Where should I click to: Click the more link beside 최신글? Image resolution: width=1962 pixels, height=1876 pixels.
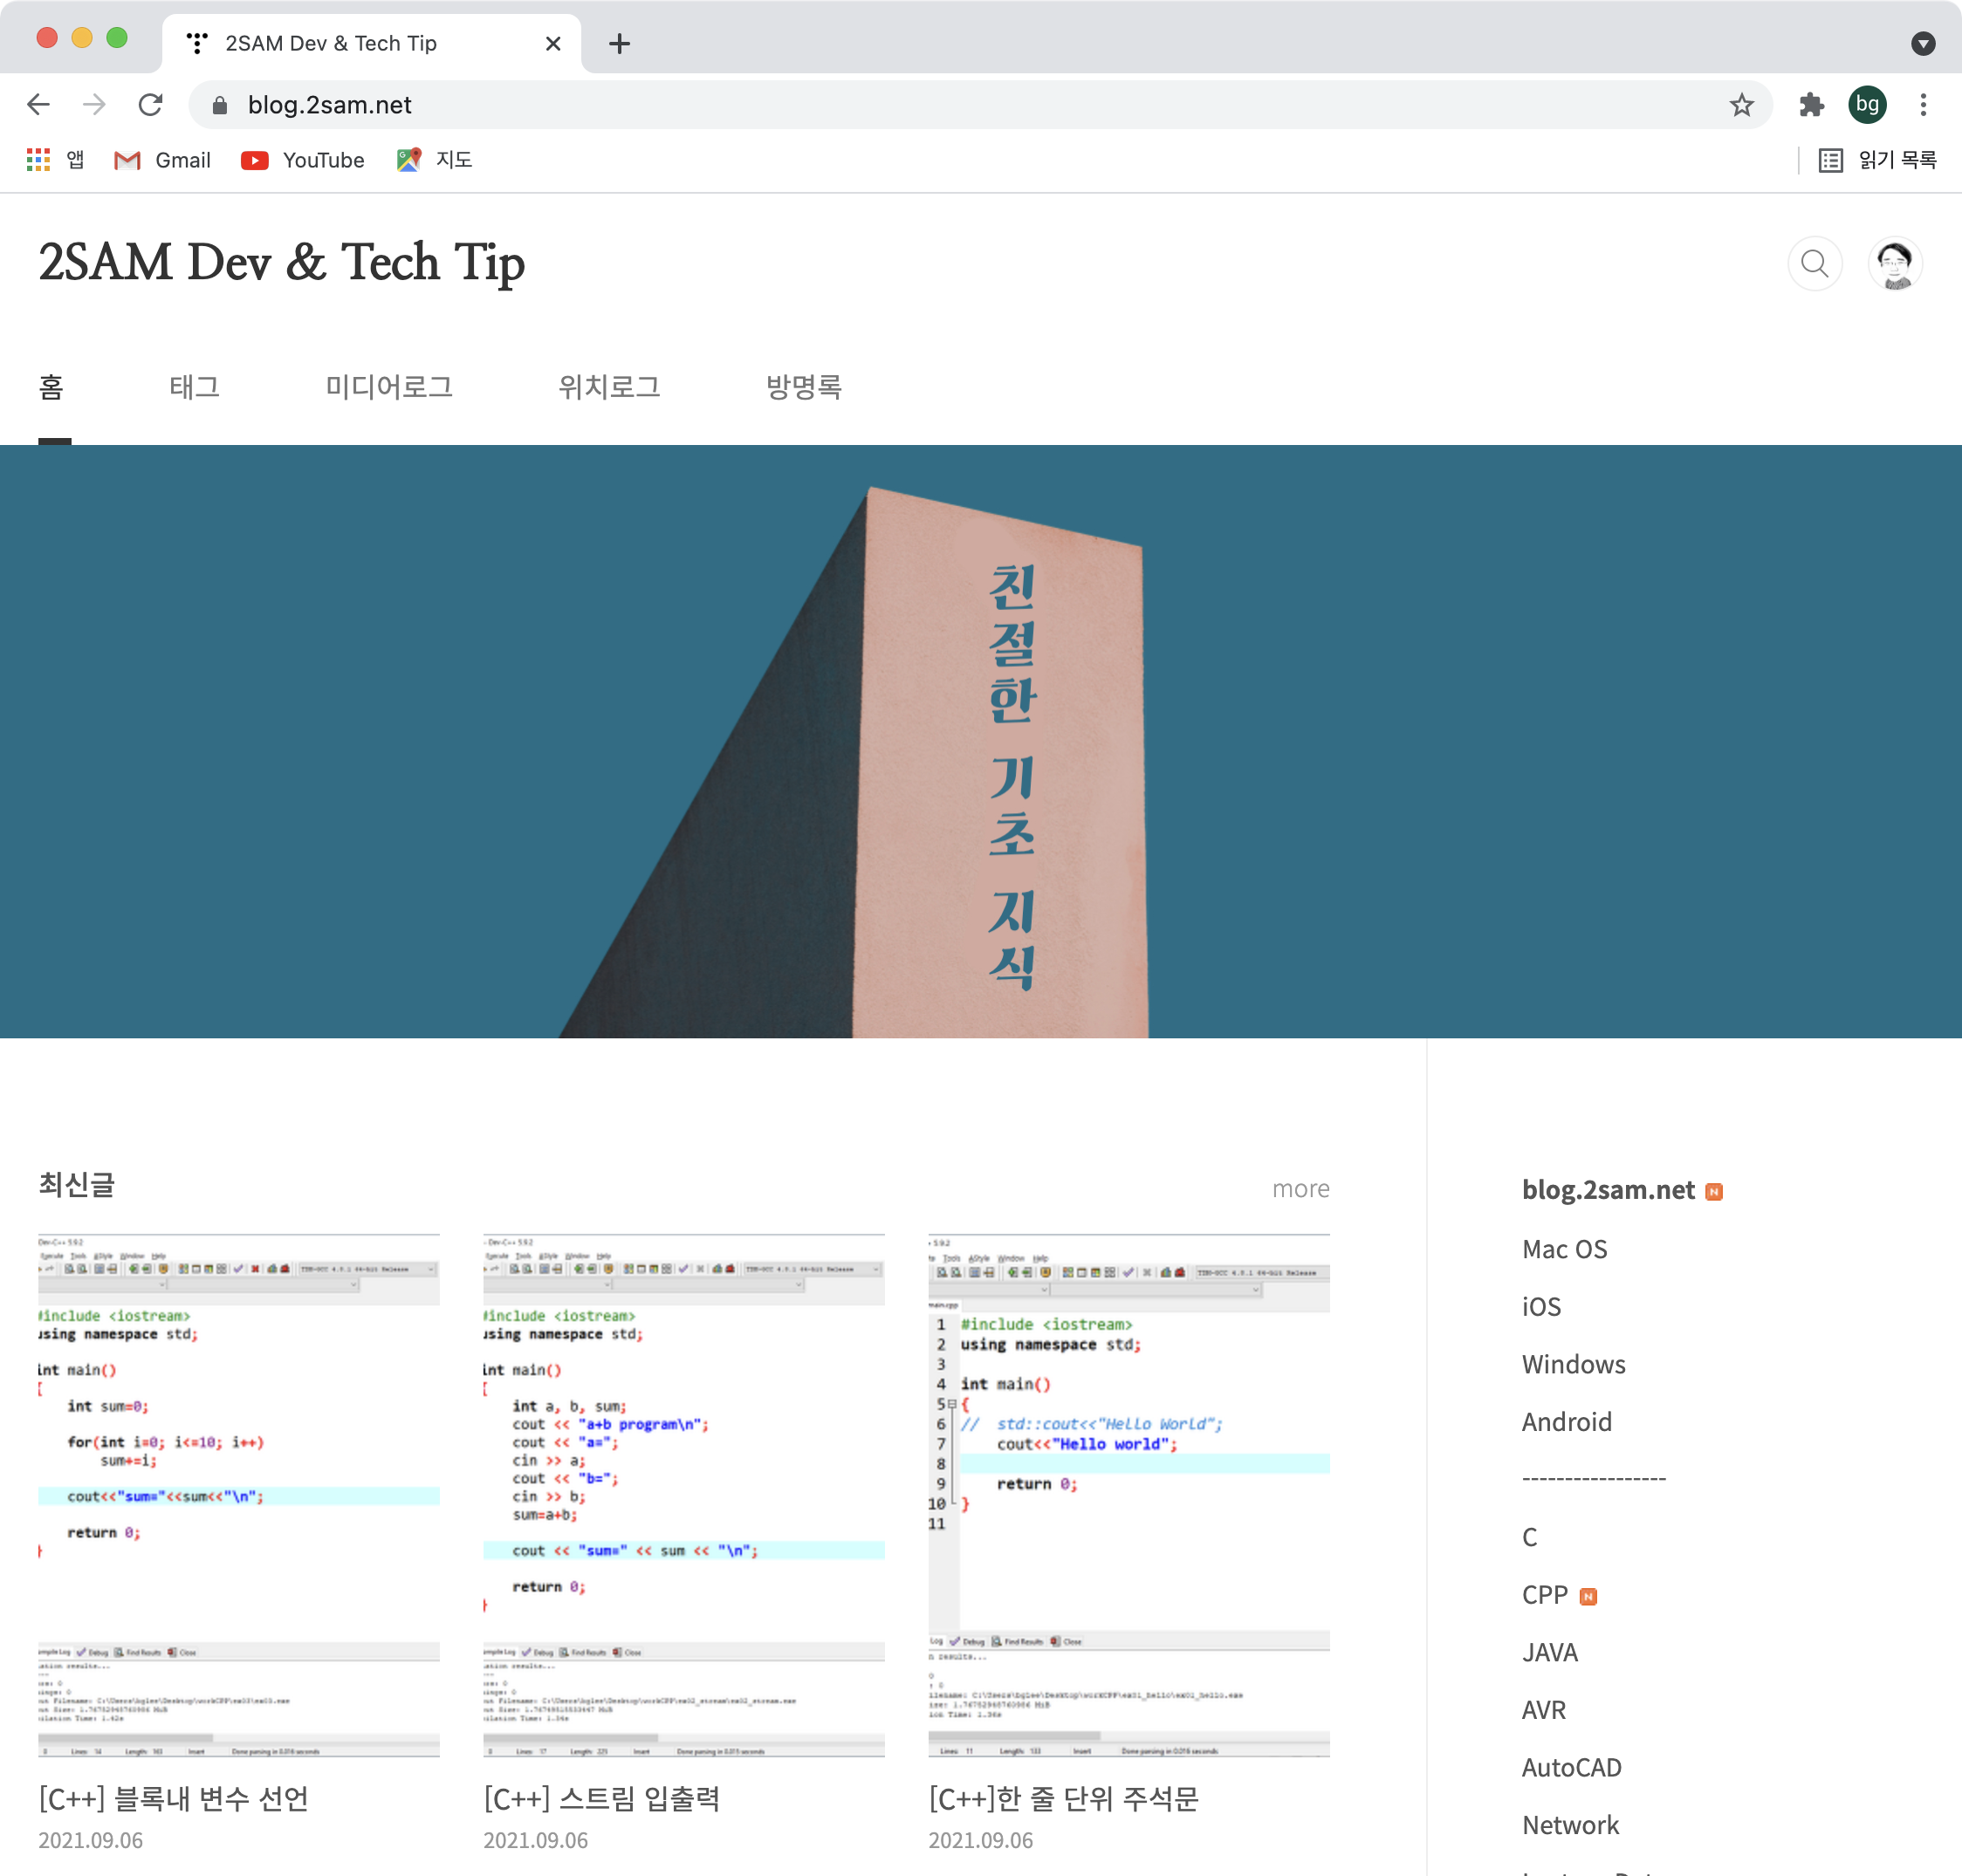coord(1300,1189)
